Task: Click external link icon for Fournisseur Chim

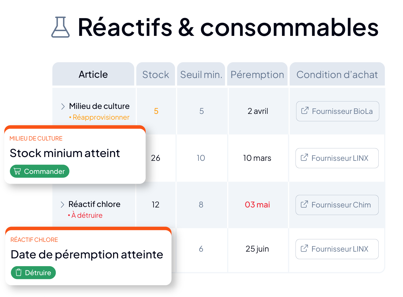Action: pos(304,204)
